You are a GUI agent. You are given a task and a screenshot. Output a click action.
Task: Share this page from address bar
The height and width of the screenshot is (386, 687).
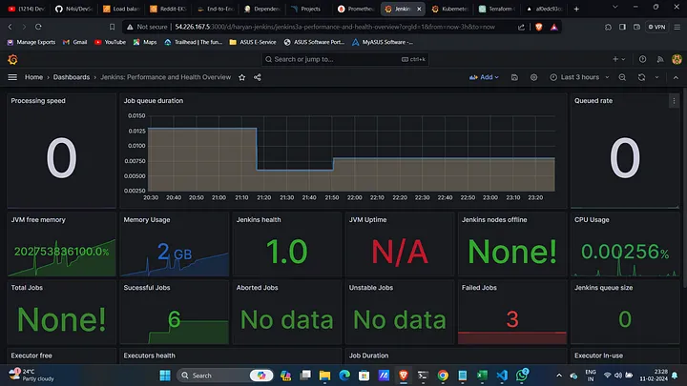521,27
